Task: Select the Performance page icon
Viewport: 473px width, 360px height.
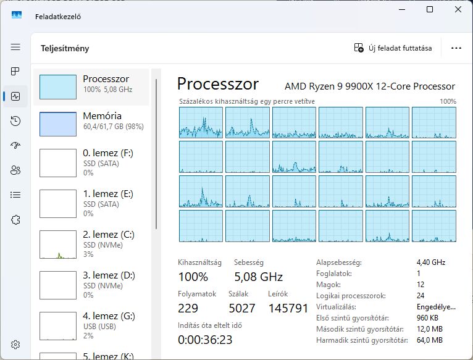Action: pyautogui.click(x=15, y=96)
